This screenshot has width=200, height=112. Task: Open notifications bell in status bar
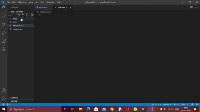197,105
